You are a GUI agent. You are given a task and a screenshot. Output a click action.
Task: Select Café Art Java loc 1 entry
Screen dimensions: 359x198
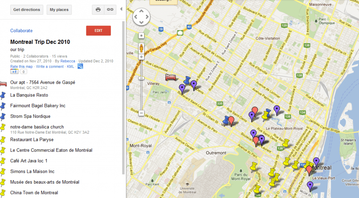29,161
